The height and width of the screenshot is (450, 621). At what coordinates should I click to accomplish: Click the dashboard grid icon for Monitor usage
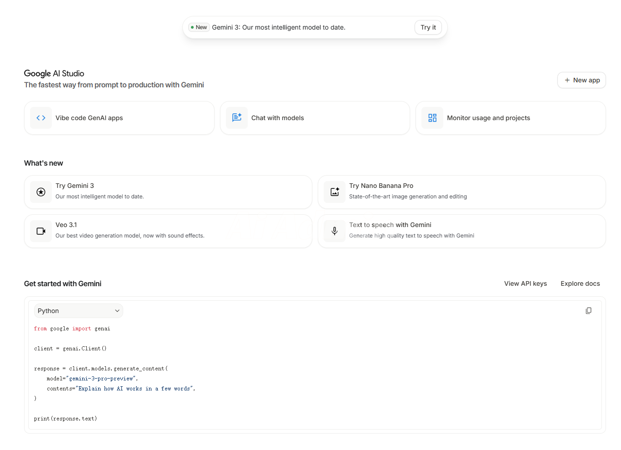[x=432, y=118]
